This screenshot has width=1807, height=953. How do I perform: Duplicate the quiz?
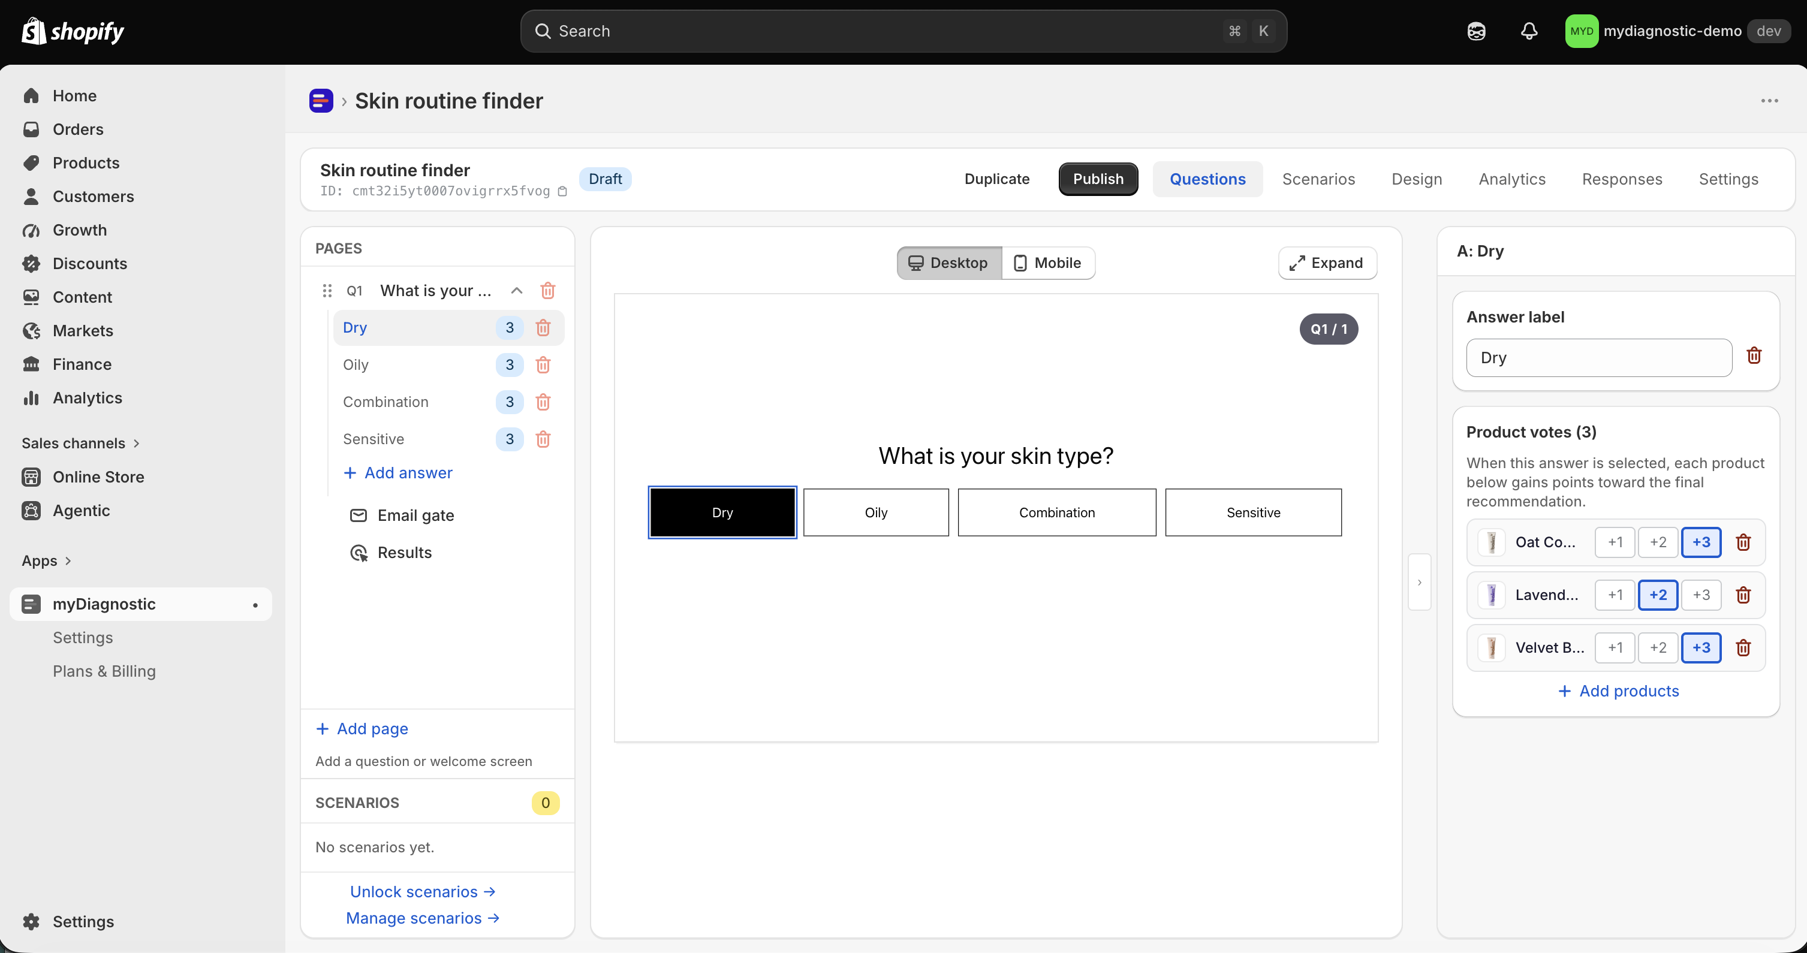pos(997,179)
